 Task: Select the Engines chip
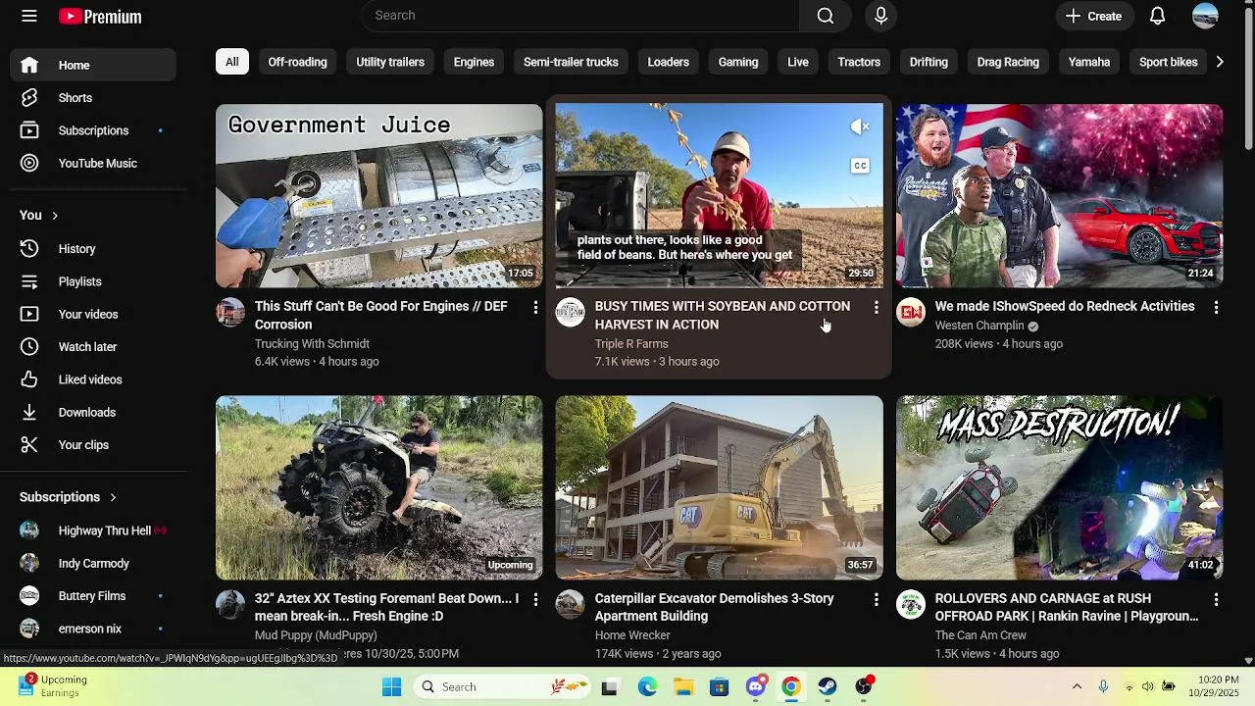point(474,62)
